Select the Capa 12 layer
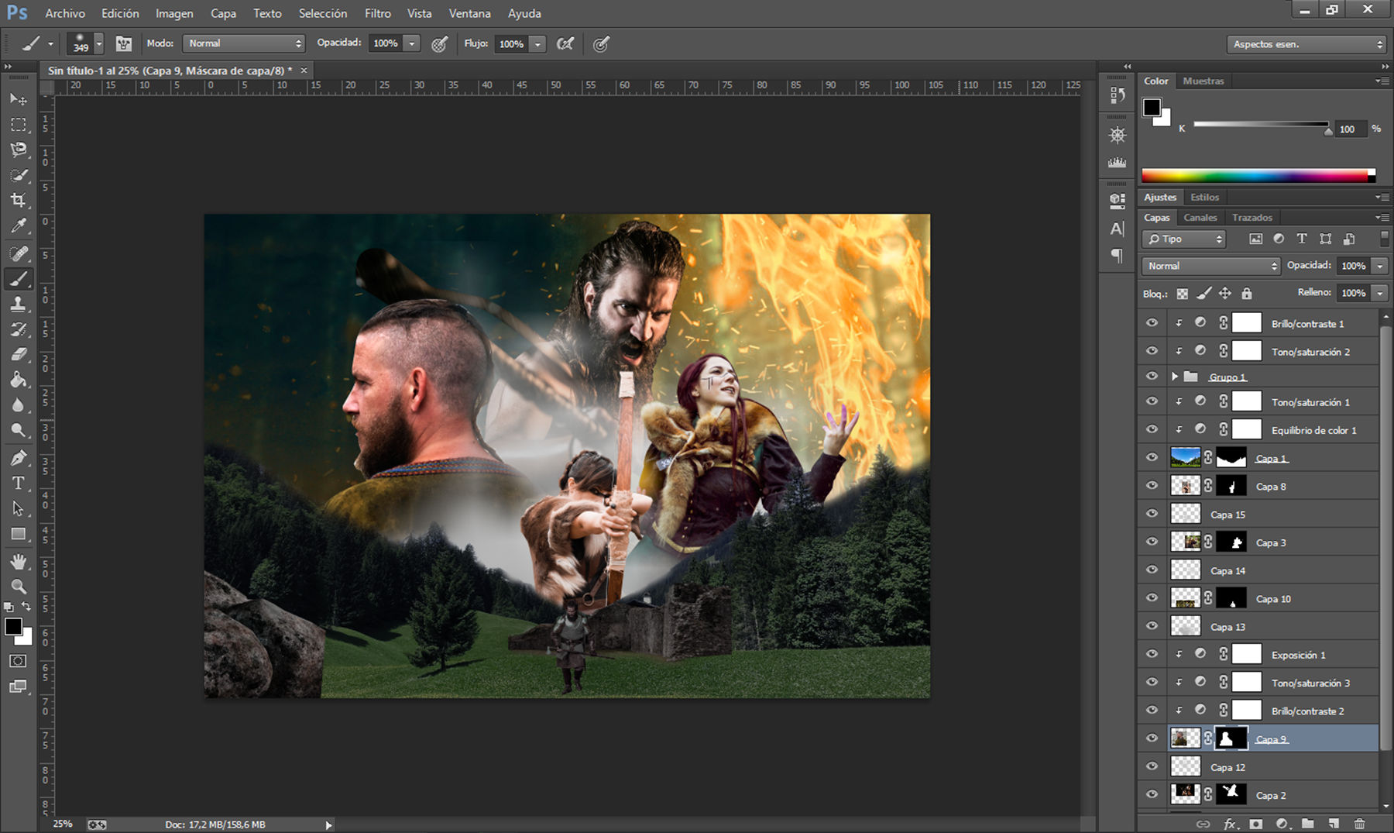This screenshot has height=833, width=1394. tap(1272, 767)
